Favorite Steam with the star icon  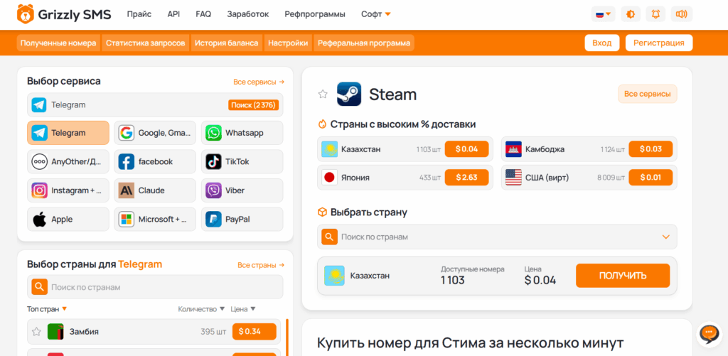(323, 95)
